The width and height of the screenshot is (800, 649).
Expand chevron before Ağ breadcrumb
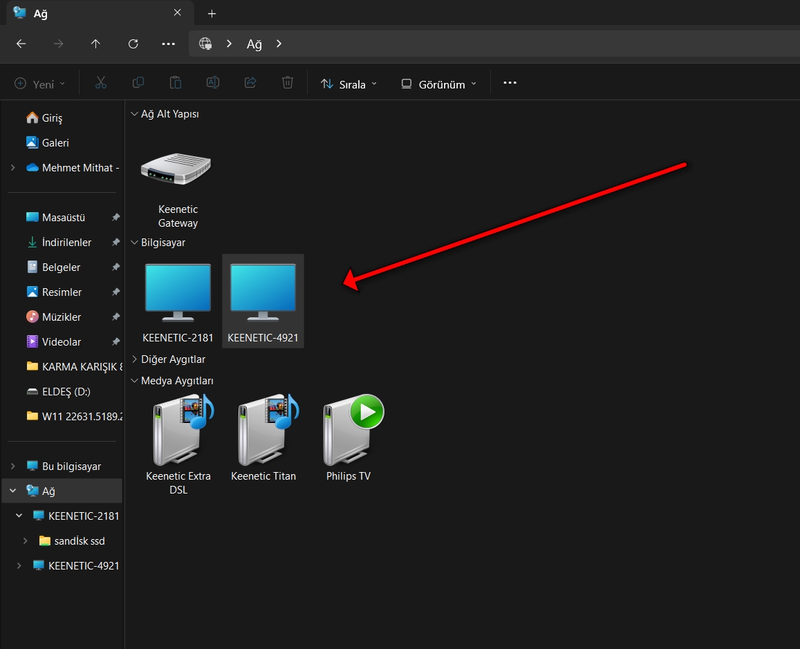[229, 44]
